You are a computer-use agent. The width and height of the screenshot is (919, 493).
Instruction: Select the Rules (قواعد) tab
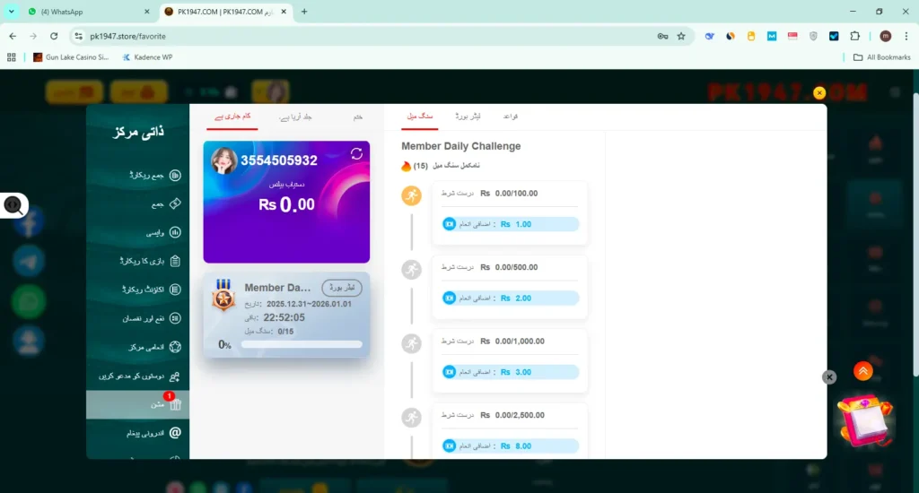510,117
